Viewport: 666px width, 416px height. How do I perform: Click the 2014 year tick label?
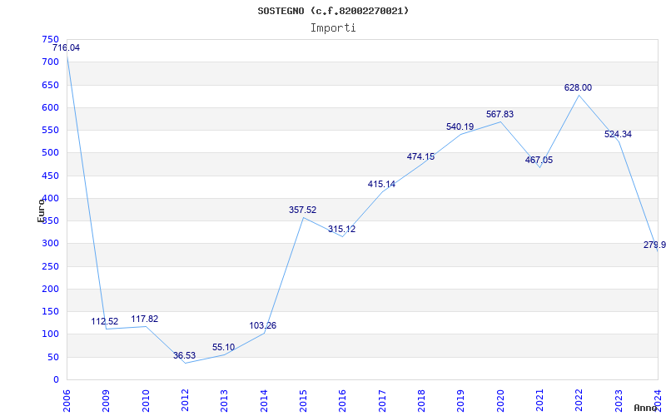[264, 401]
